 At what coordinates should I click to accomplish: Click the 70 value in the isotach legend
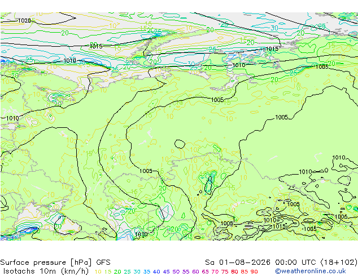pos(215,271)
